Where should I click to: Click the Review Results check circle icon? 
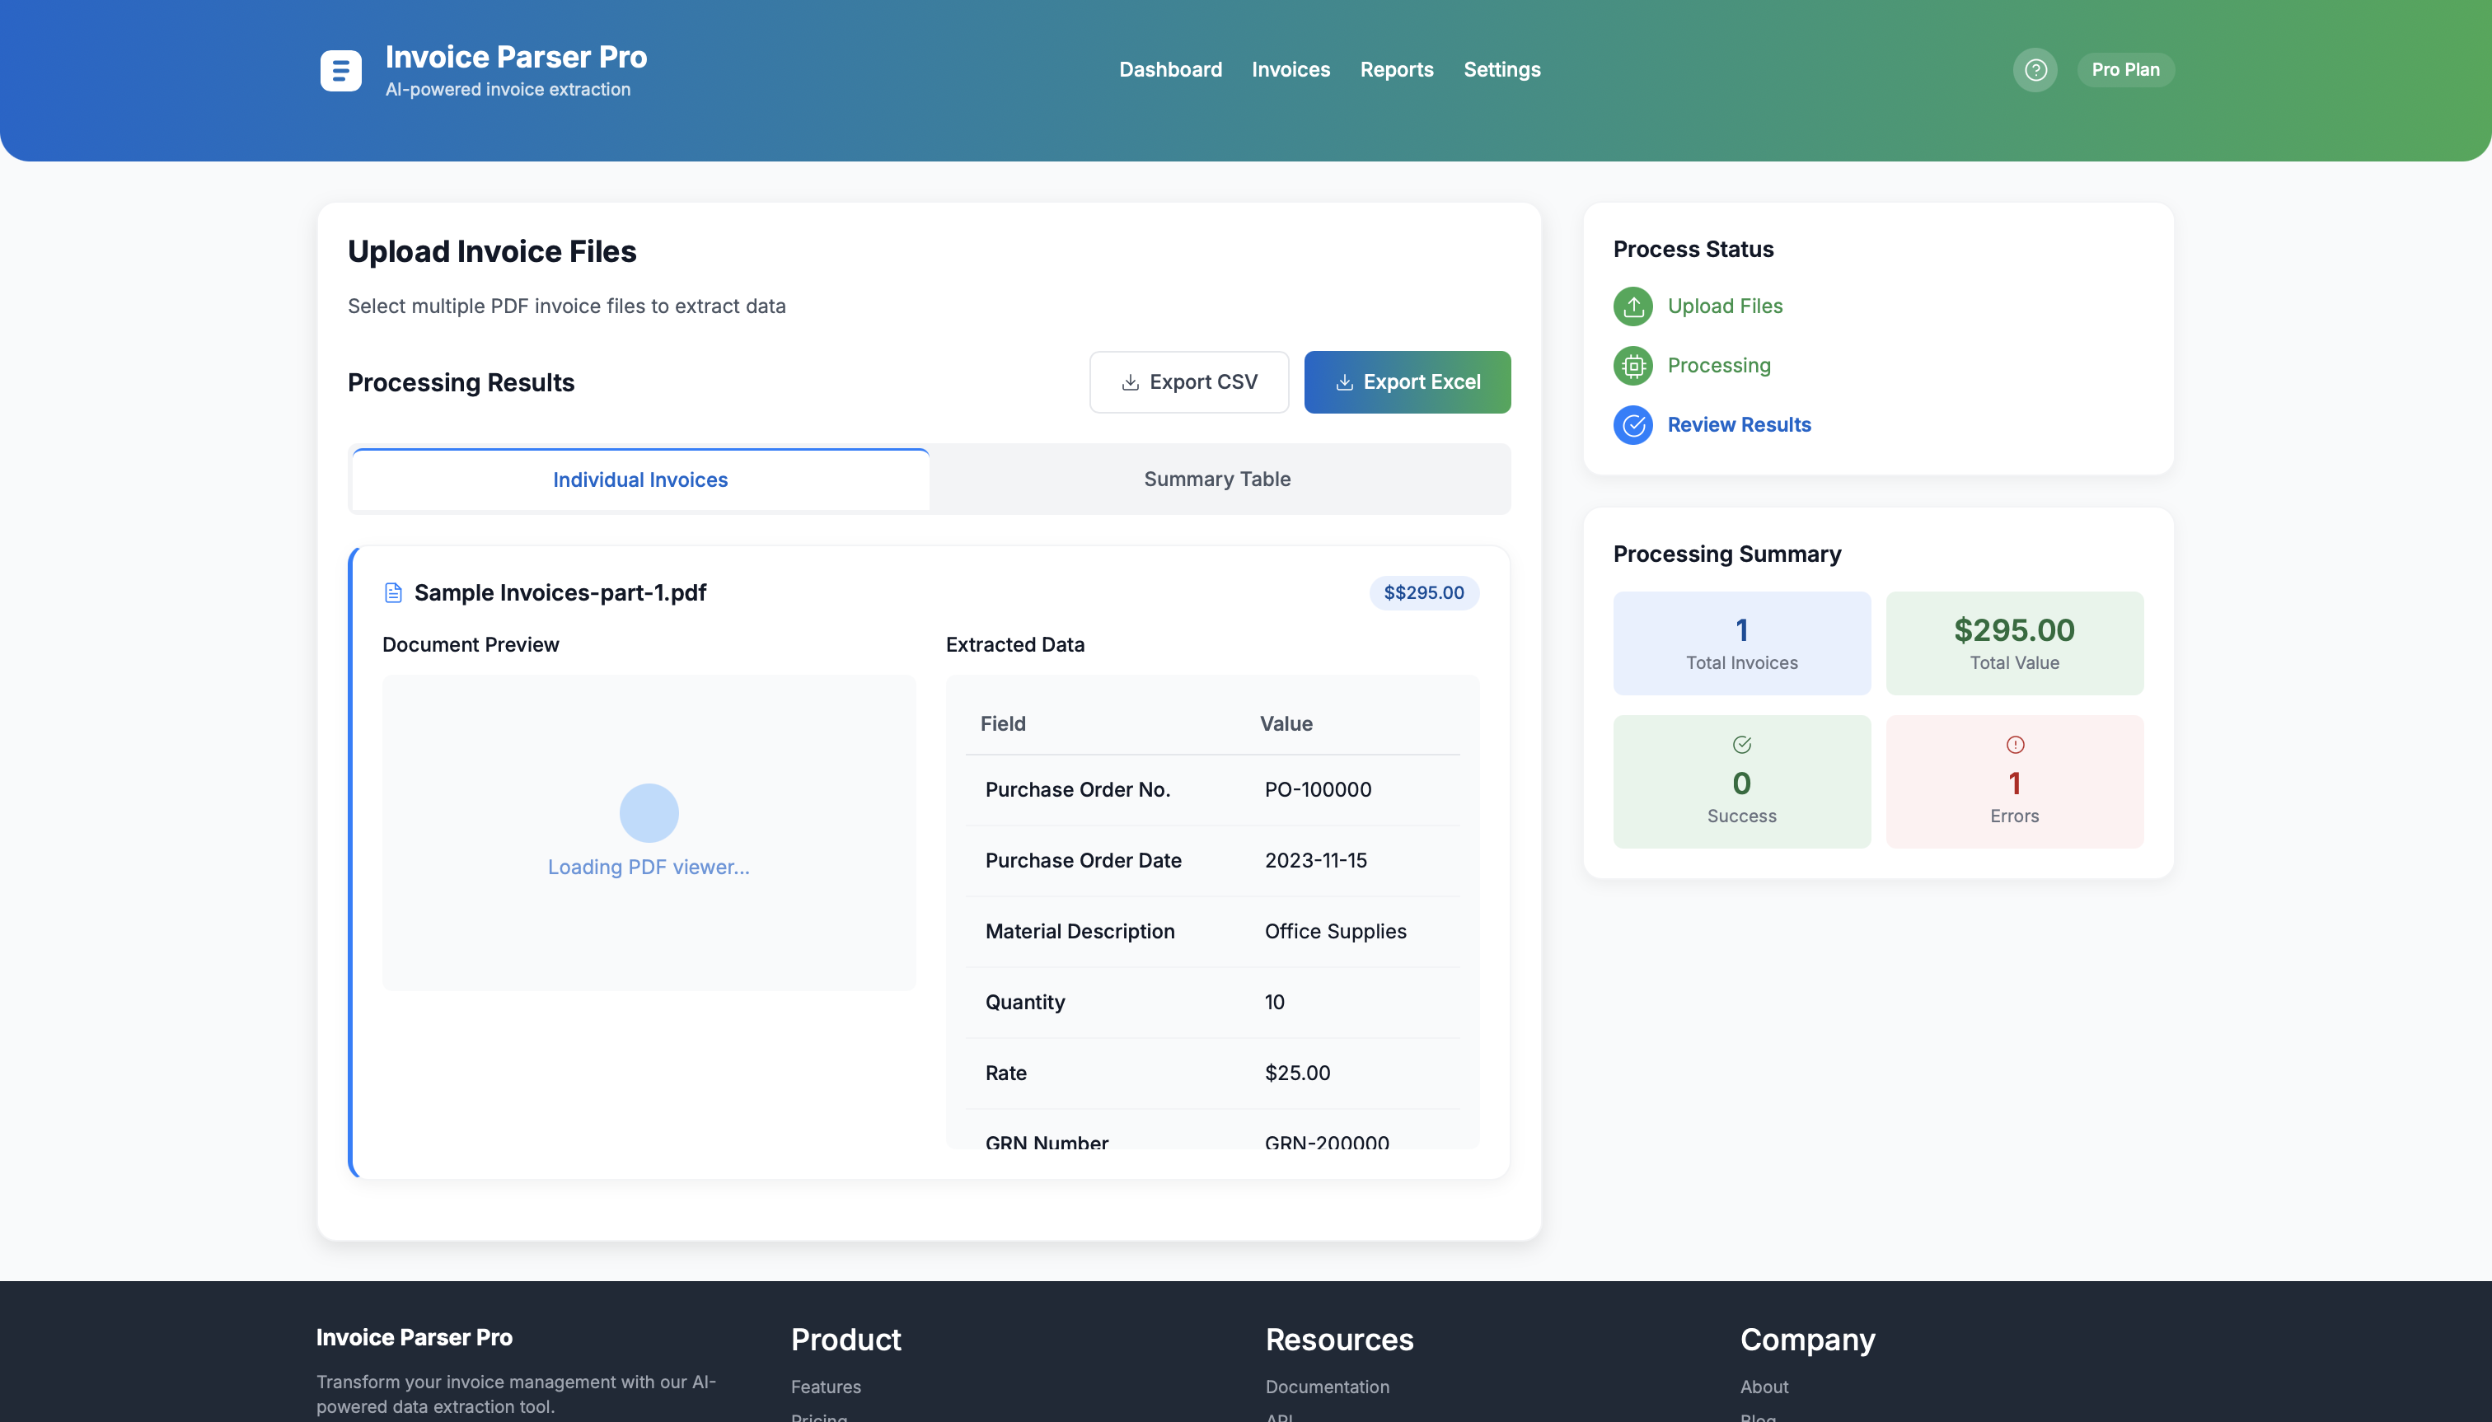(x=1632, y=425)
